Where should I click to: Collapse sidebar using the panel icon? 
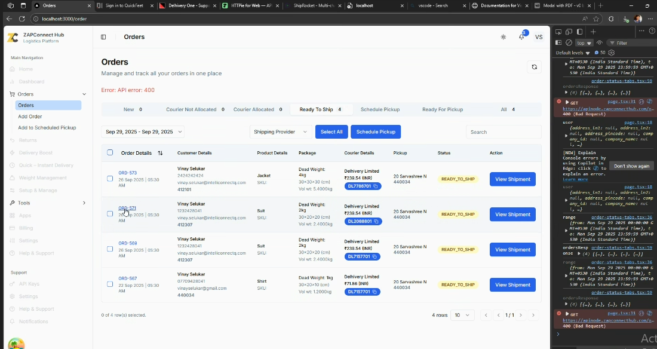[x=103, y=37]
